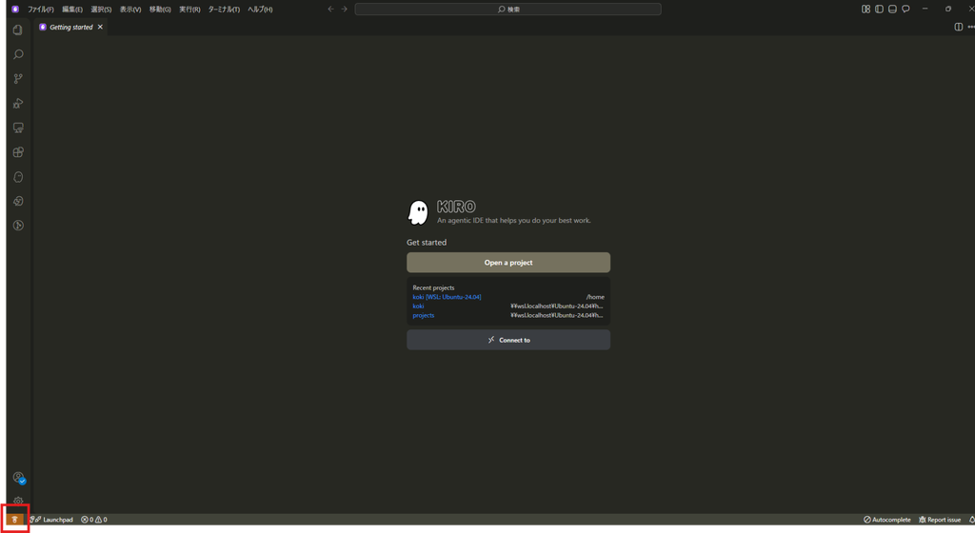Click the Open a project button

point(508,262)
